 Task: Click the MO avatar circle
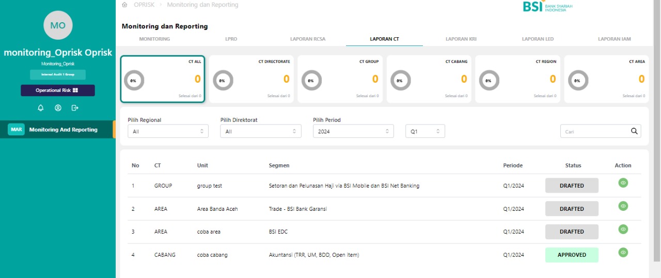(58, 25)
